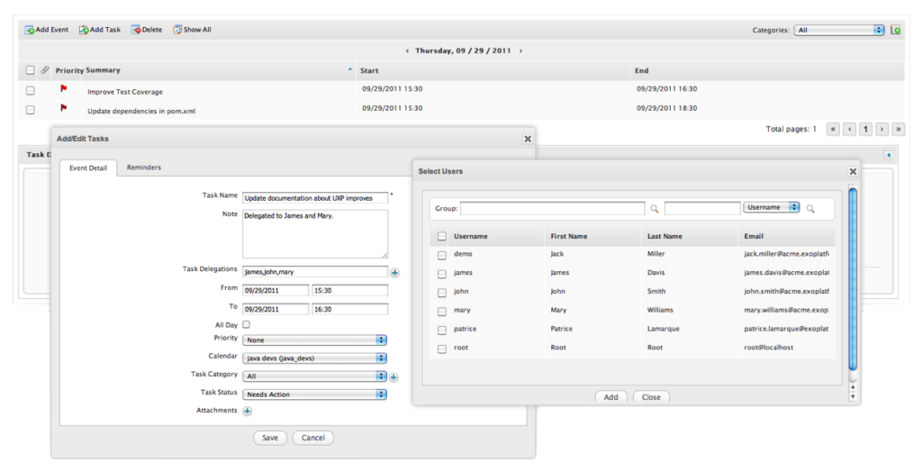Open the Calendar dropdown java devs
The image size is (922, 471).
point(314,358)
